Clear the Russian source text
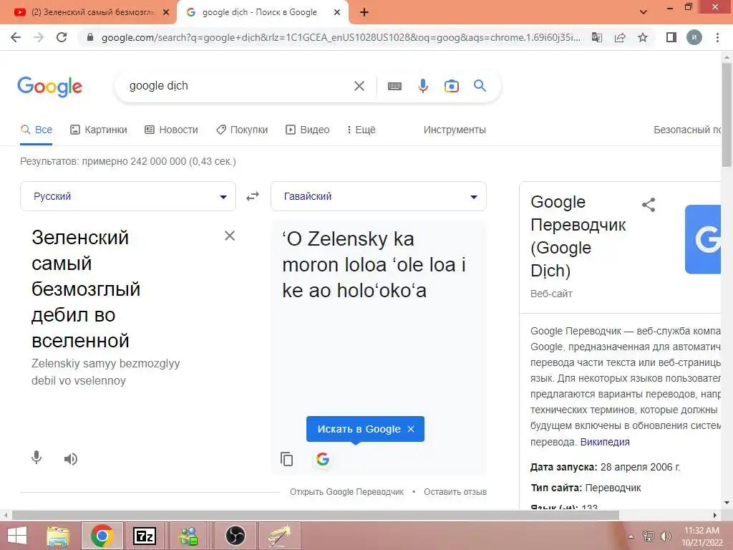 [230, 236]
